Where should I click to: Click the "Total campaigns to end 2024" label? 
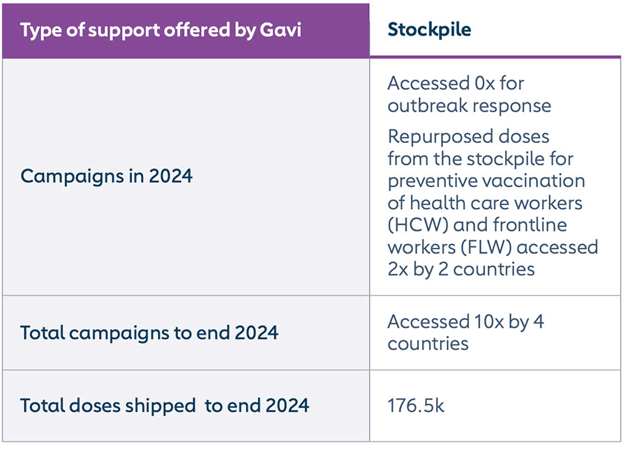coord(149,333)
